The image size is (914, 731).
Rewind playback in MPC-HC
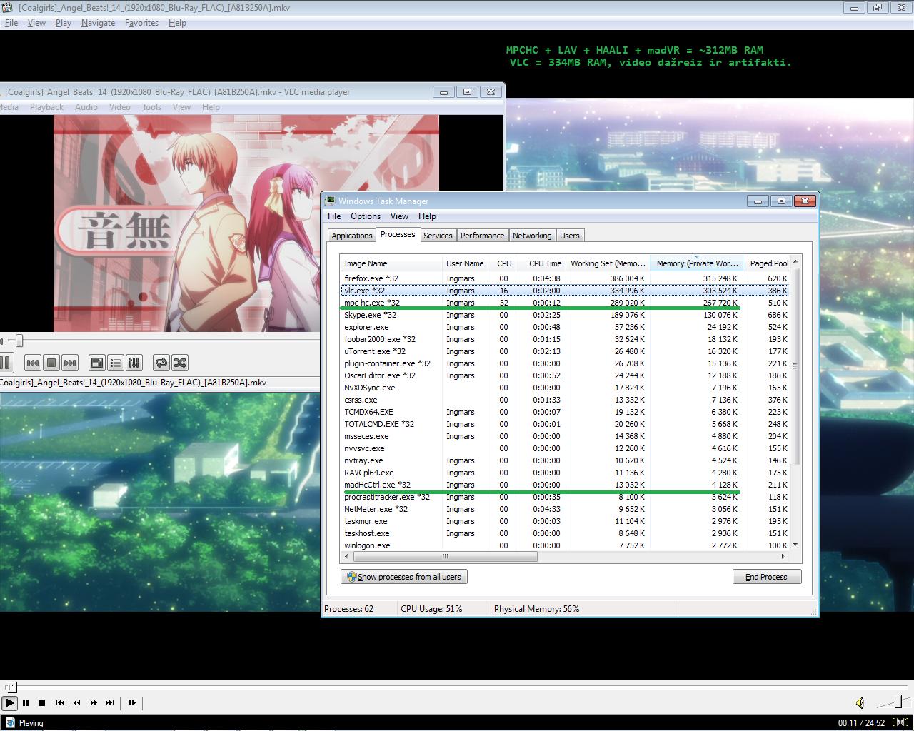(77, 702)
